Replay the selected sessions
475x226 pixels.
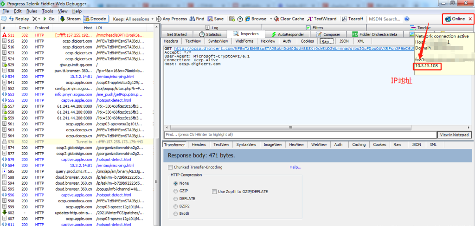point(19,19)
